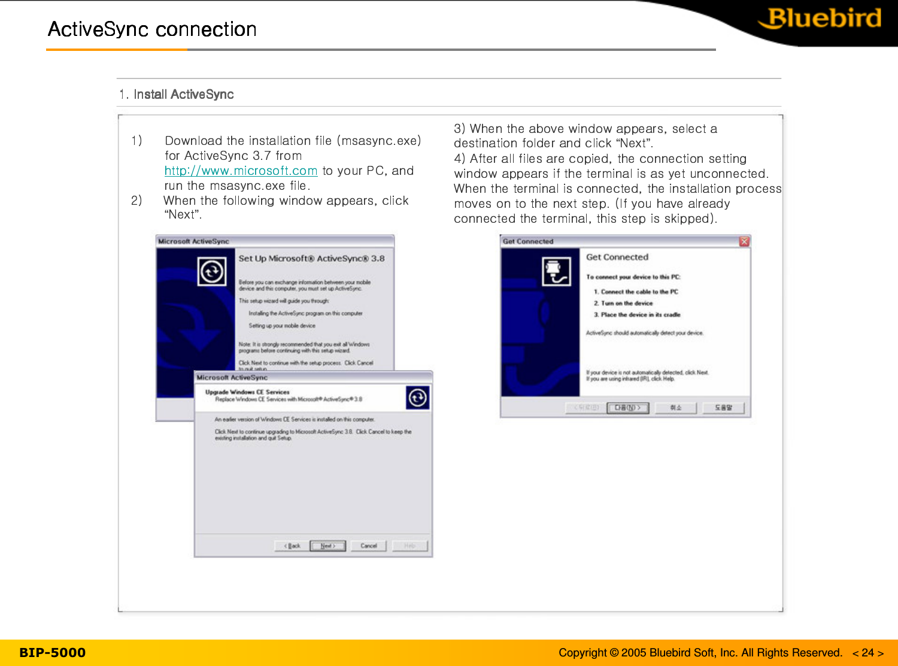Click the 'BIP-5000' footer label
This screenshot has height=666, width=898.
(x=53, y=653)
